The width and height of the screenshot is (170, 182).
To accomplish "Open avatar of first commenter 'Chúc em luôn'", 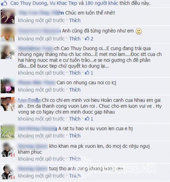I will (8, 16).
